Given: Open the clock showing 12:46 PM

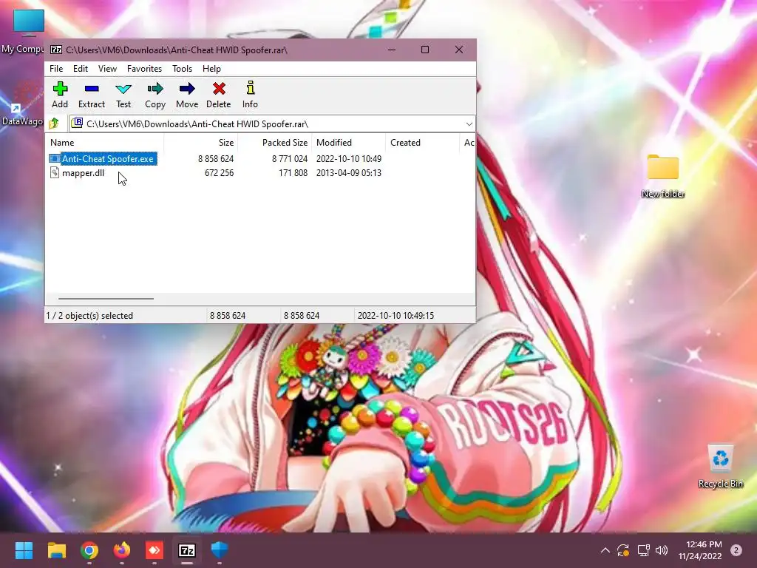Looking at the screenshot, I should (700, 550).
